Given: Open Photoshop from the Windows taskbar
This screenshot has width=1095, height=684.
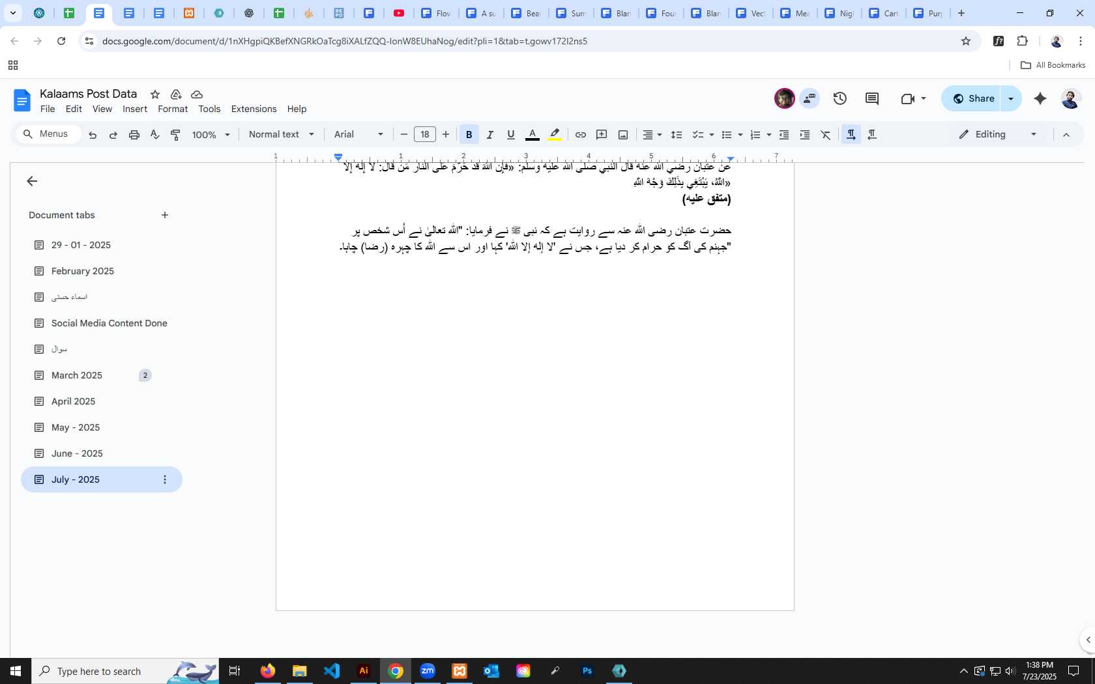Looking at the screenshot, I should click(587, 671).
